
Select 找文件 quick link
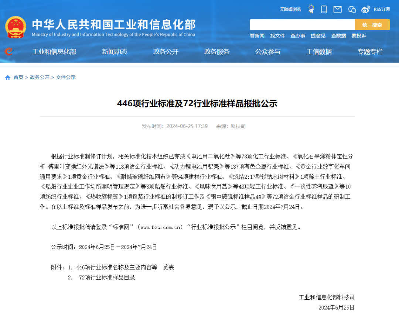tap(277, 36)
